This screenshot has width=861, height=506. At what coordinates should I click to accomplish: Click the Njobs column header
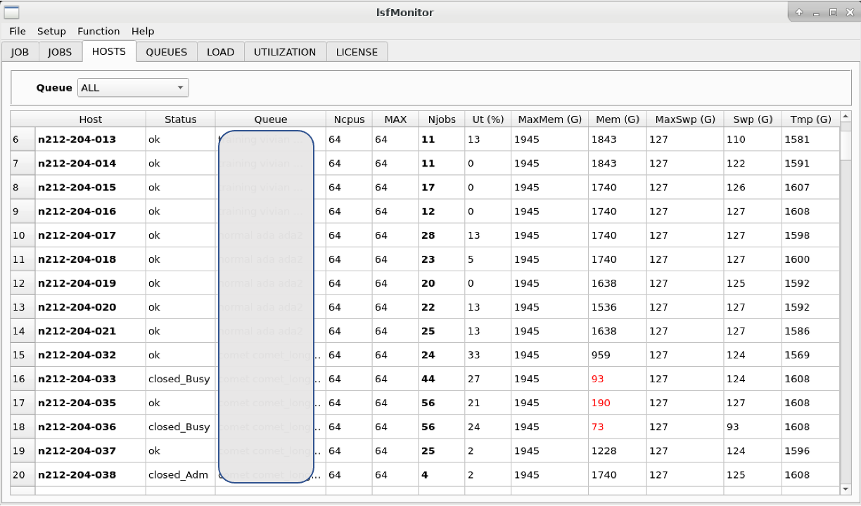[442, 119]
